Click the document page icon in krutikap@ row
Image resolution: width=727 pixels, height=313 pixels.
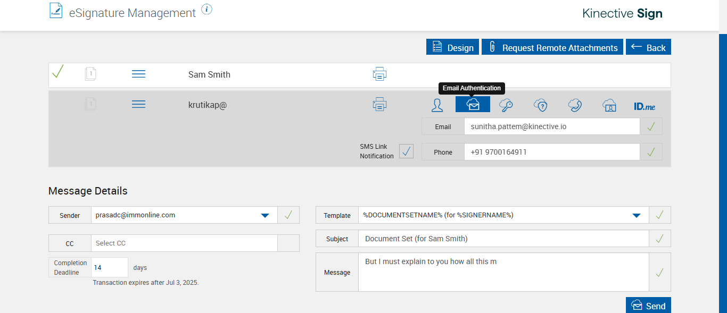coord(90,104)
